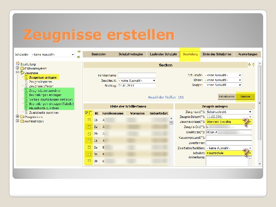This screenshot has width=276, height=207.
Task: Open Klauseltexte zuordnen in tree
Action: point(44,108)
